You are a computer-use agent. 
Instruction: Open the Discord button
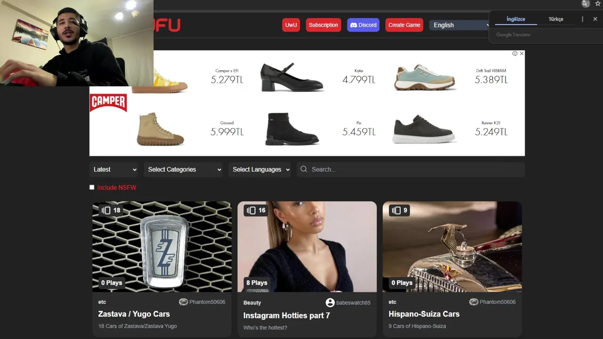click(363, 25)
